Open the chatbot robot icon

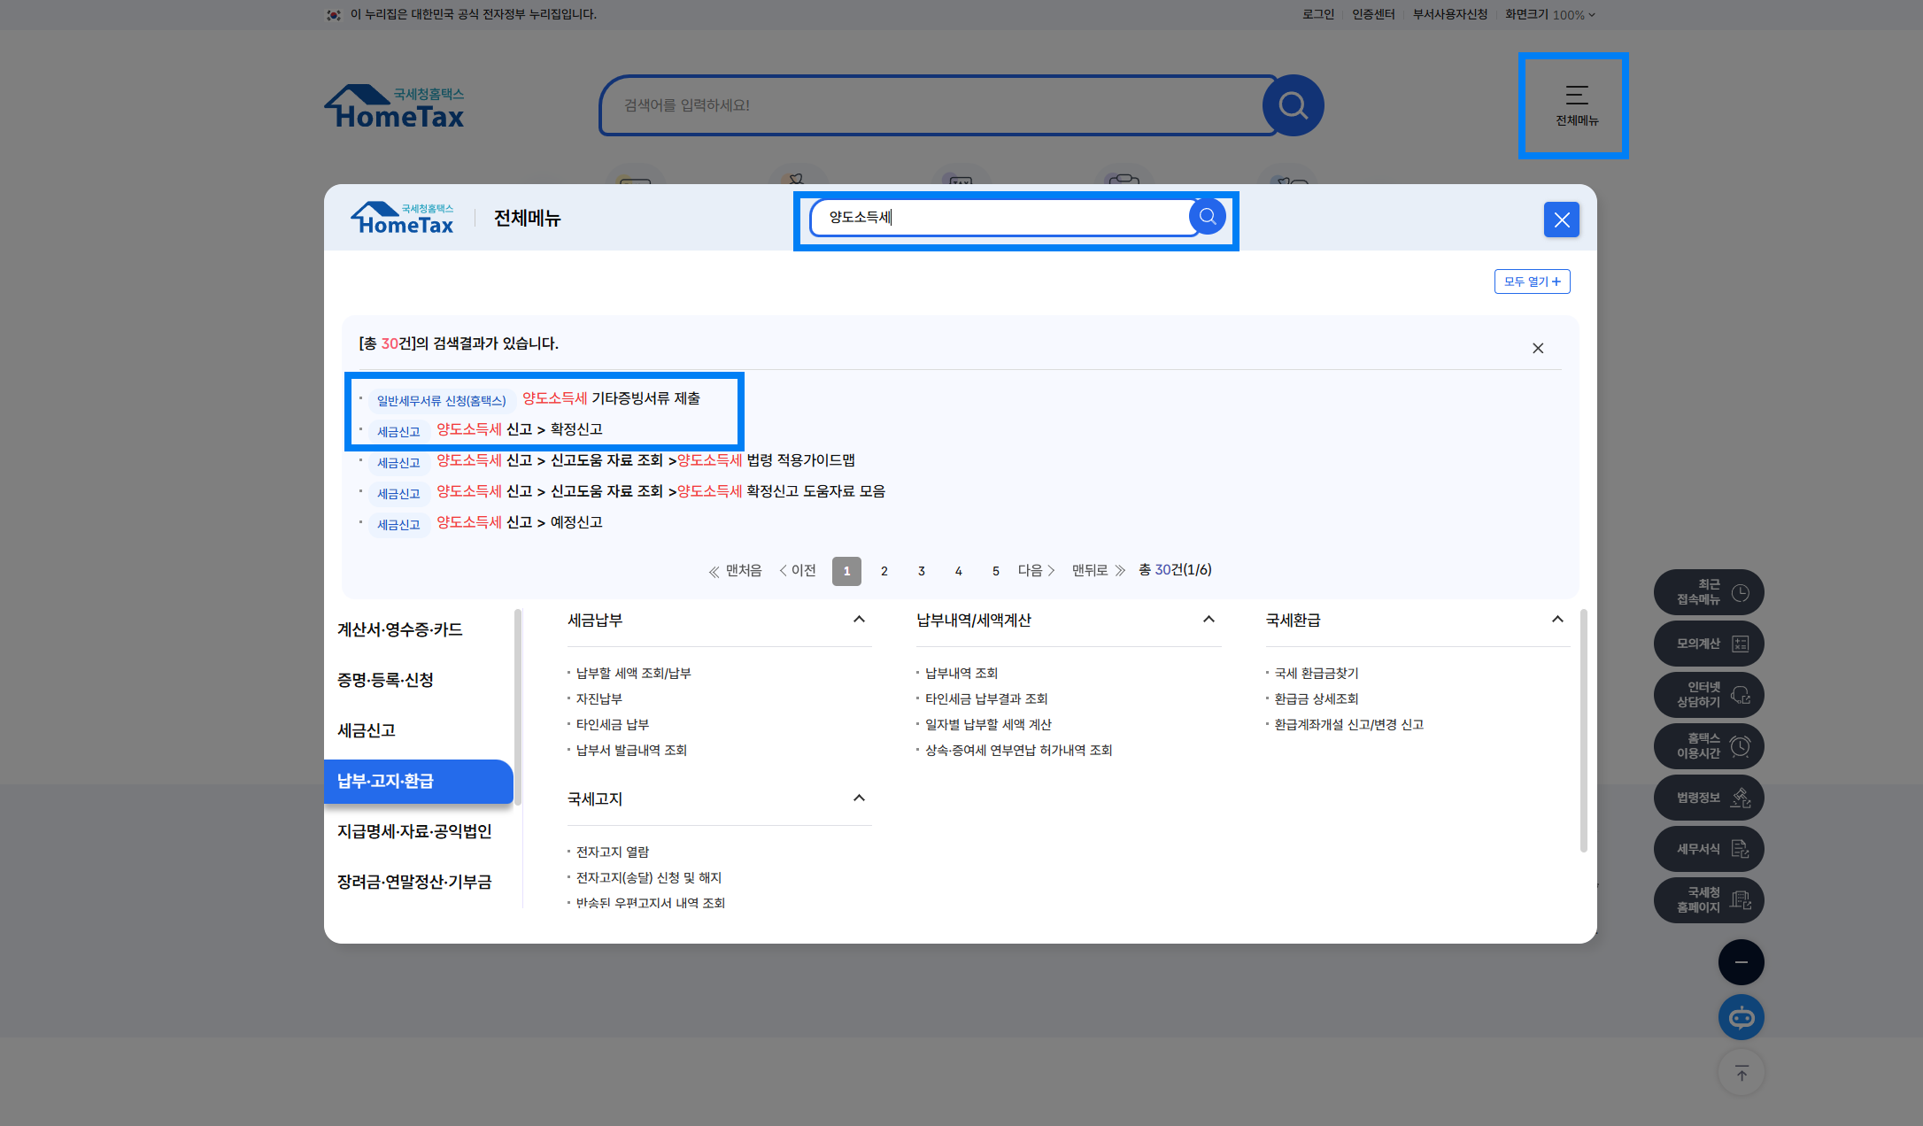pyautogui.click(x=1741, y=1017)
